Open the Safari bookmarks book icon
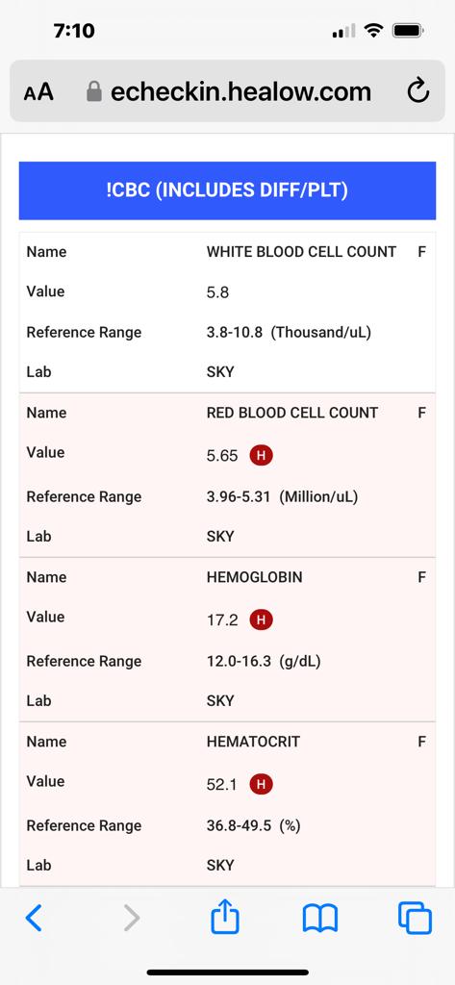Image resolution: width=455 pixels, height=985 pixels. [320, 919]
